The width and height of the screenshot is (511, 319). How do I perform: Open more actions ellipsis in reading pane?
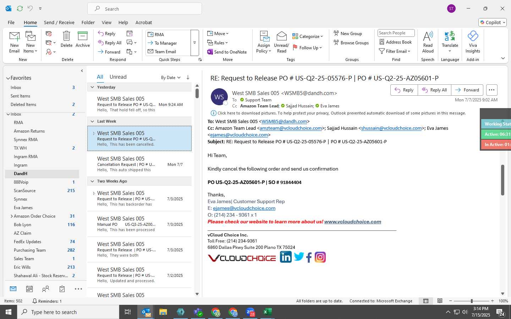[x=491, y=90]
